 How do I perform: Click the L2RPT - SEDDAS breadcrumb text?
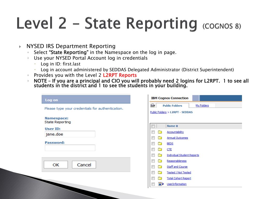click(x=181, y=112)
